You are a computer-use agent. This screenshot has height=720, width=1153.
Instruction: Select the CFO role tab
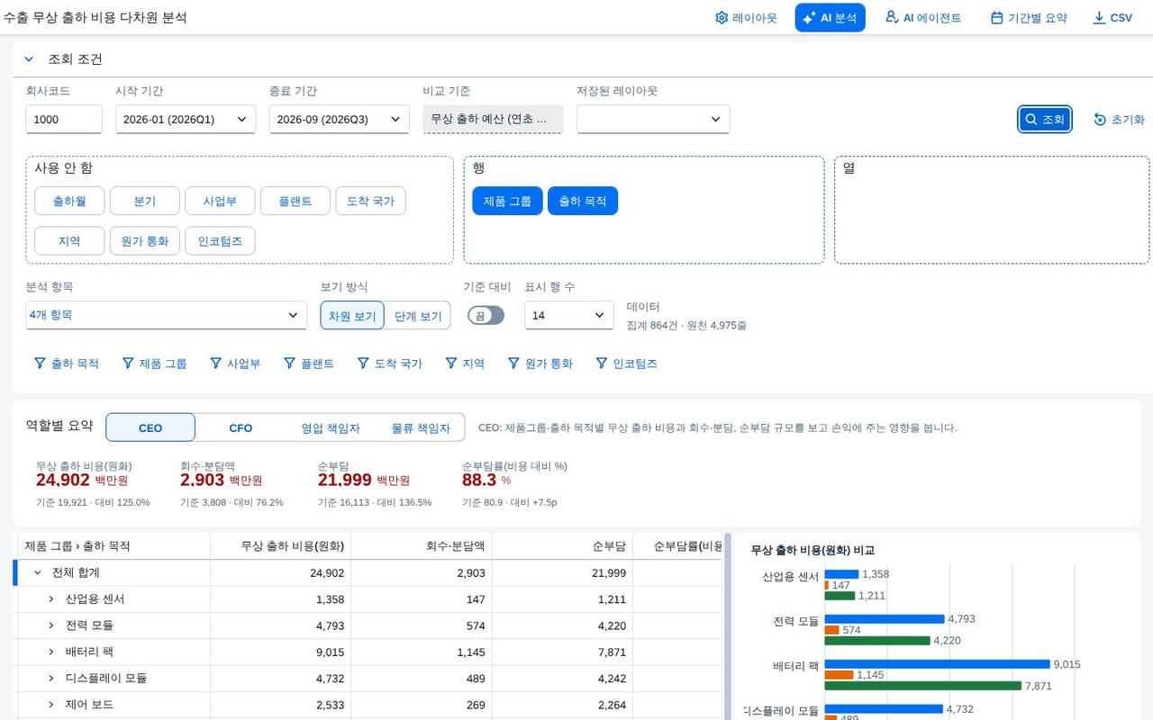click(241, 427)
